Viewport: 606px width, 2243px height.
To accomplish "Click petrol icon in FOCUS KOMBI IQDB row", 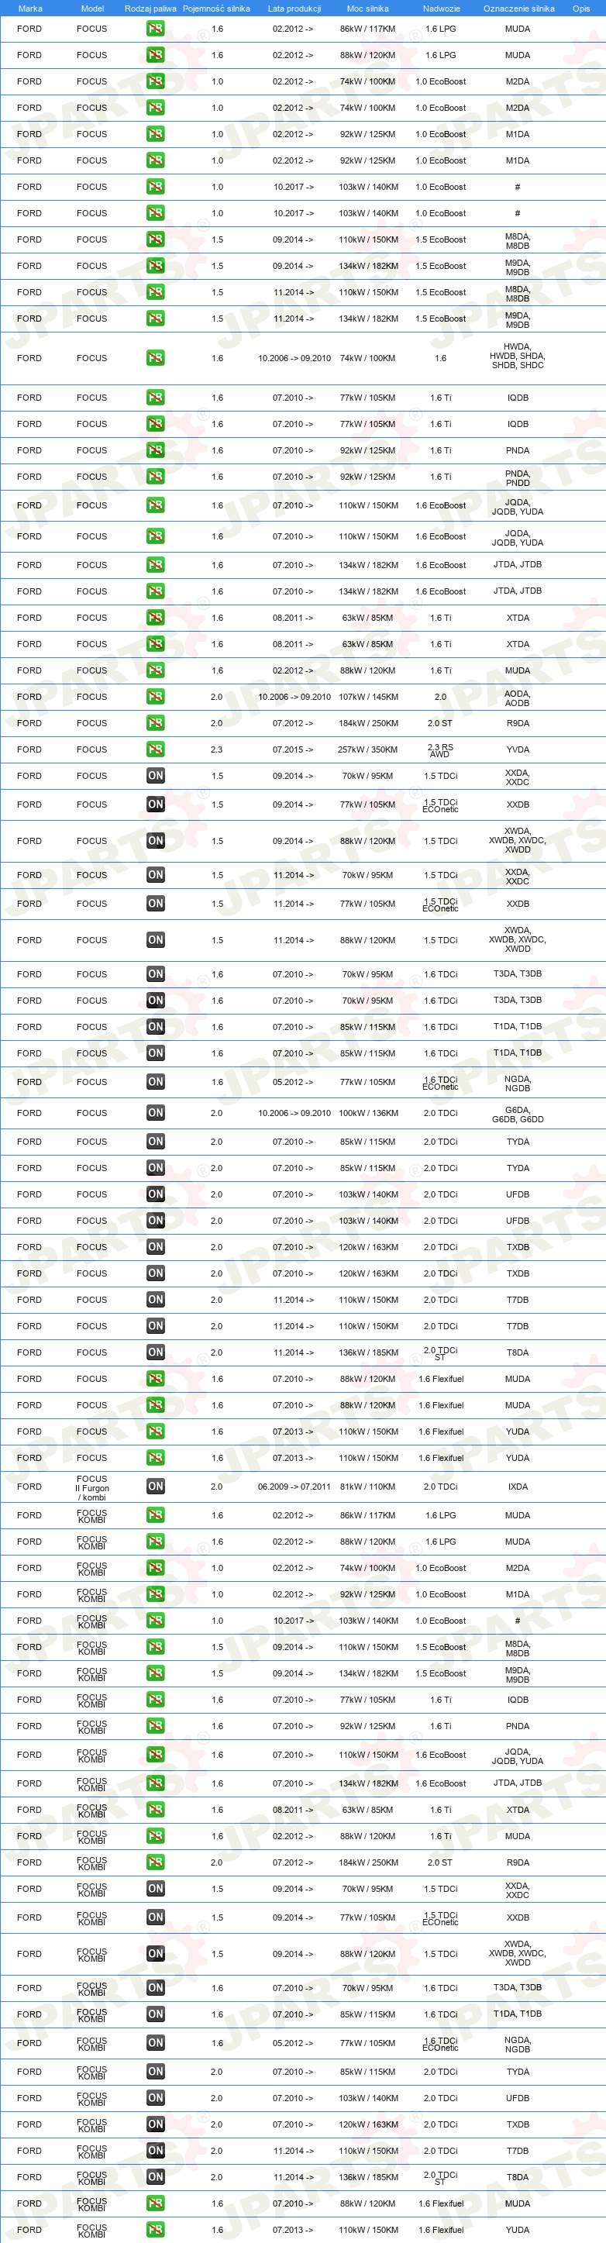I will coord(156,1700).
